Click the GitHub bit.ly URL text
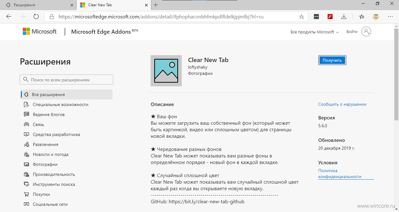Image resolution: width=399 pixels, height=212 pixels. (x=207, y=202)
